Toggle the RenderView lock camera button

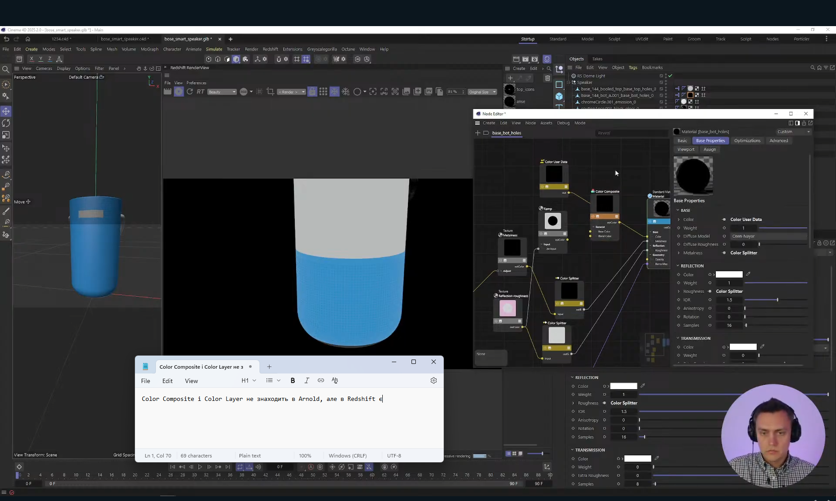click(312, 91)
